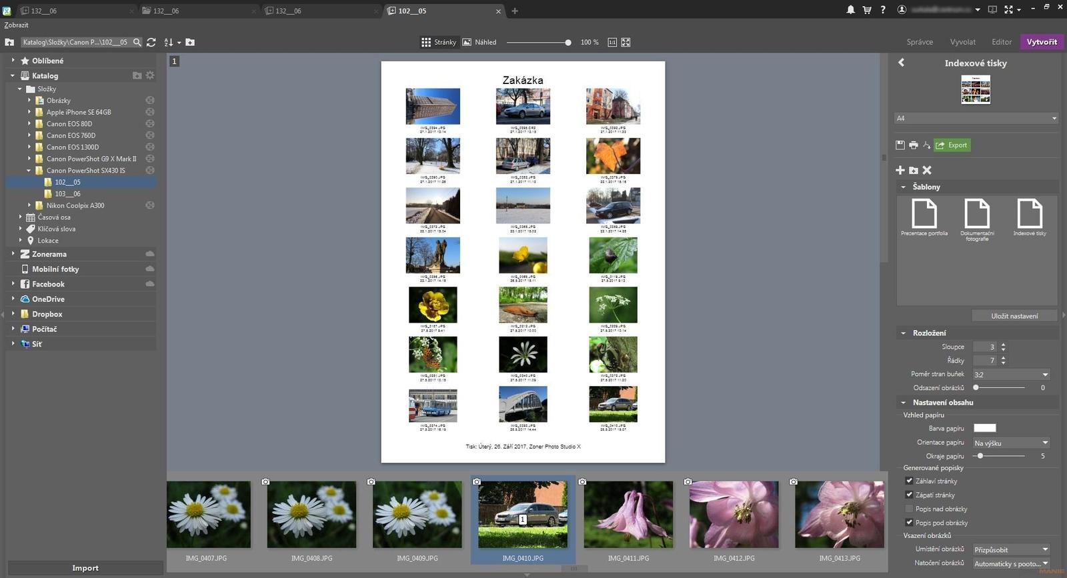Open help via the question mark icon
This screenshot has width=1067, height=578.
pos(883,10)
